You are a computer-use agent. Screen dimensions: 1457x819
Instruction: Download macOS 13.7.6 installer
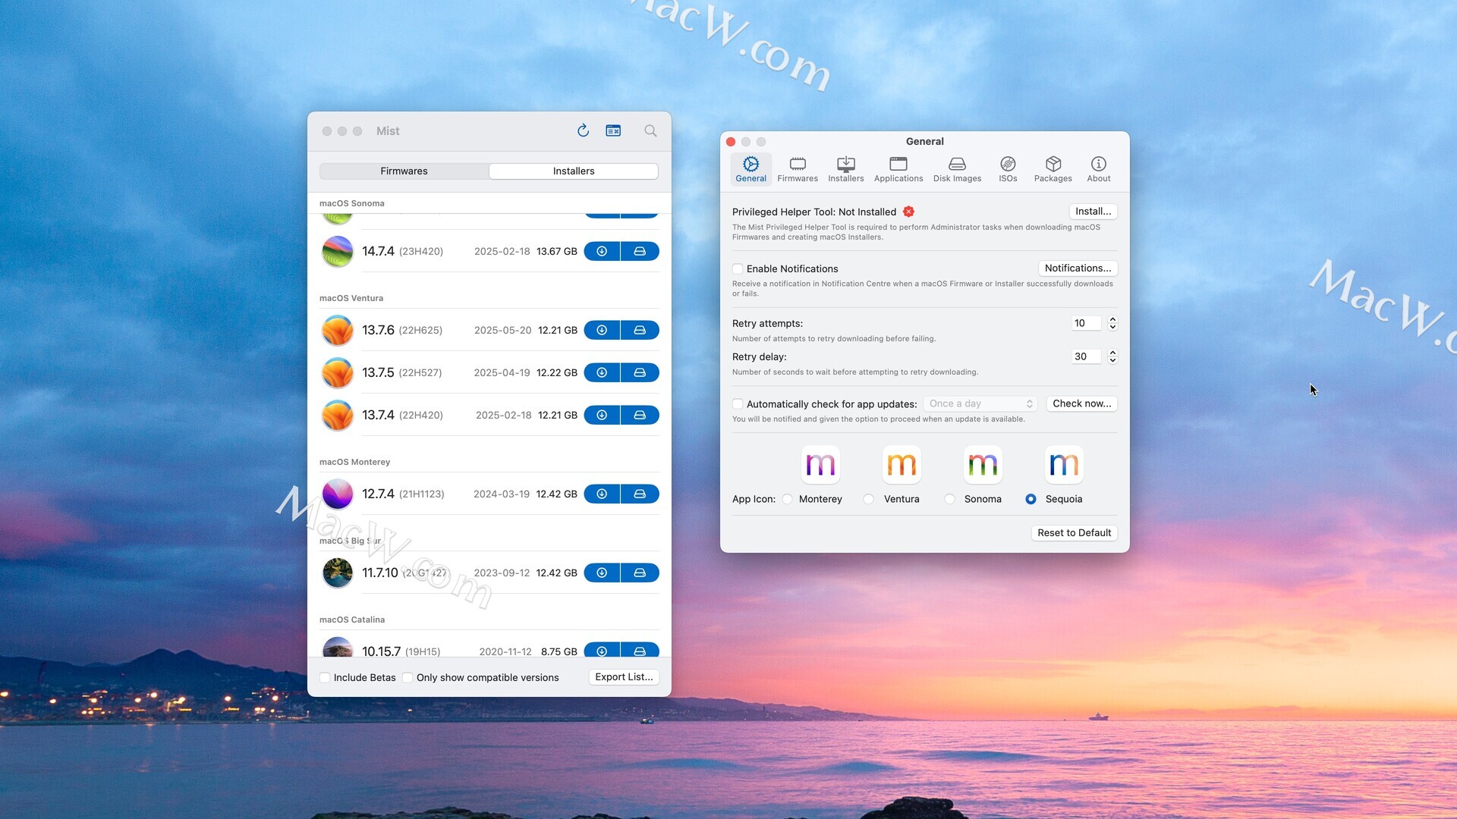[x=602, y=330]
